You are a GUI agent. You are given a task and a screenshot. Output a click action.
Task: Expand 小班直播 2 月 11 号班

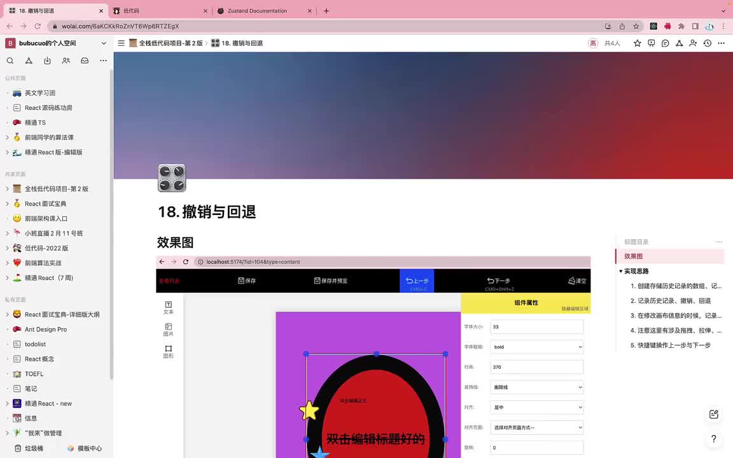7,233
